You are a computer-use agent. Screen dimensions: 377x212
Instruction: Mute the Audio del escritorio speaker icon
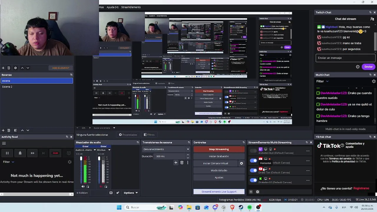point(83,186)
